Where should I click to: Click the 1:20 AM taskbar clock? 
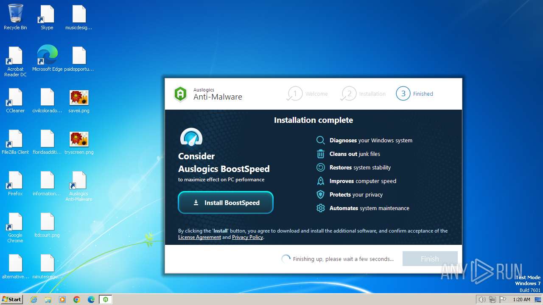click(x=521, y=299)
